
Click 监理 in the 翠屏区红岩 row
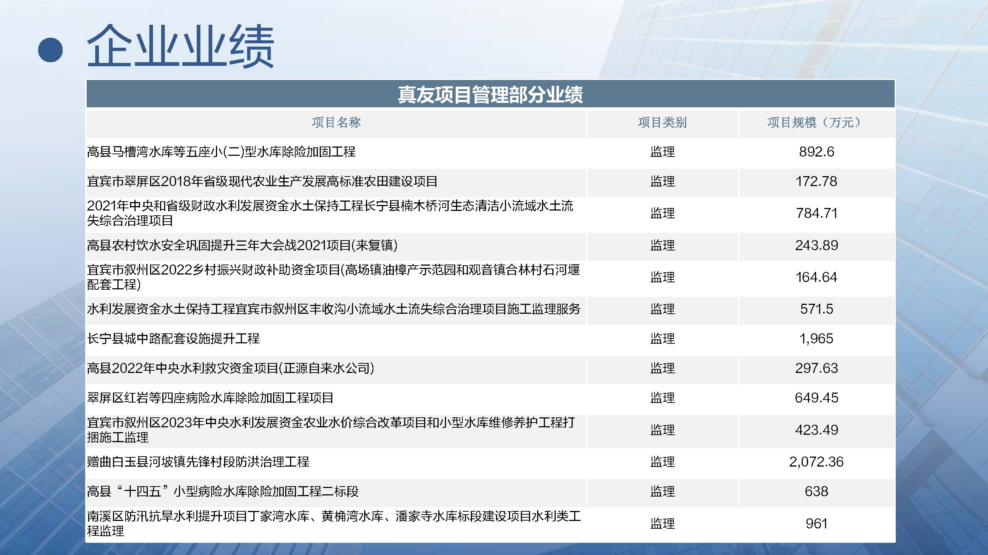pyautogui.click(x=662, y=398)
